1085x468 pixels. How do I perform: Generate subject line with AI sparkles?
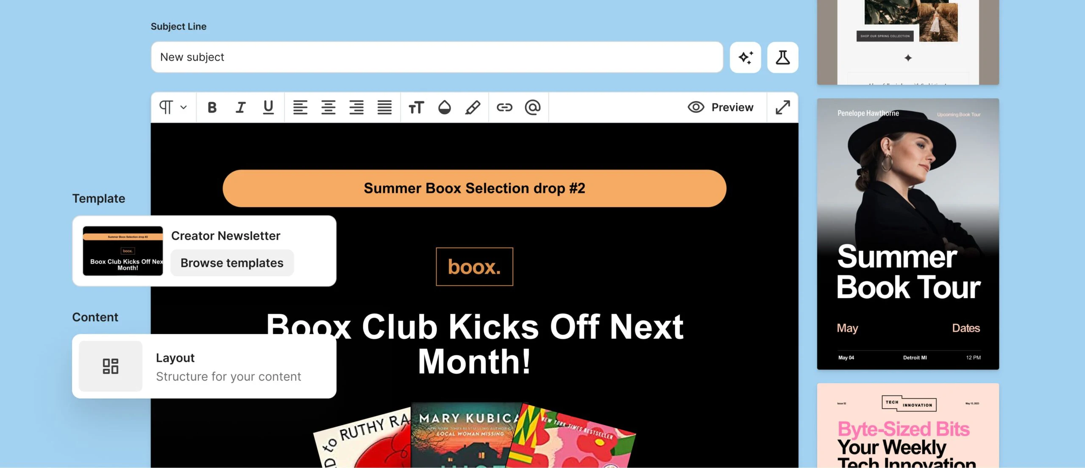coord(746,57)
